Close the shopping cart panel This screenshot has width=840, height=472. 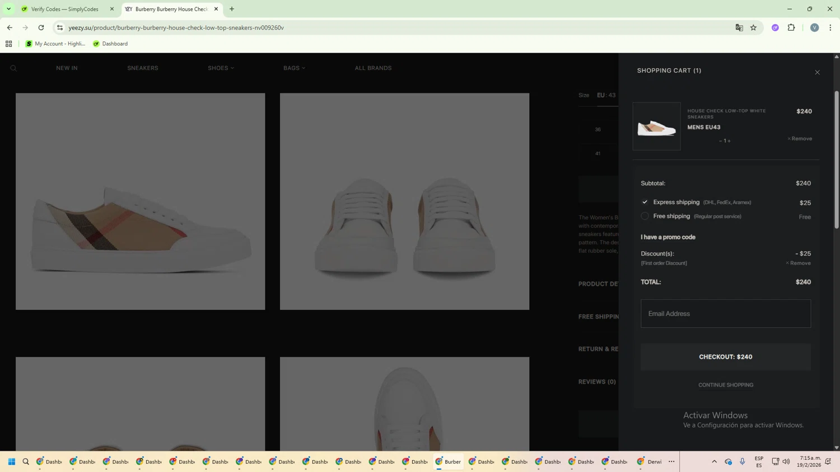(817, 72)
